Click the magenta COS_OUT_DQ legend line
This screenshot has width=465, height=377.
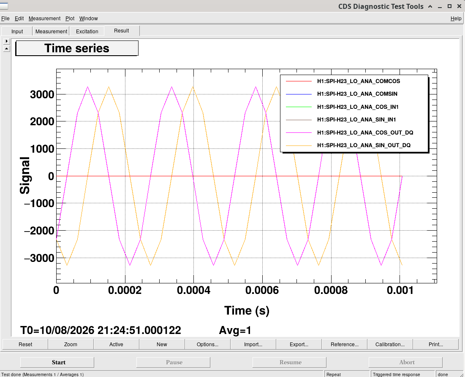click(x=299, y=133)
